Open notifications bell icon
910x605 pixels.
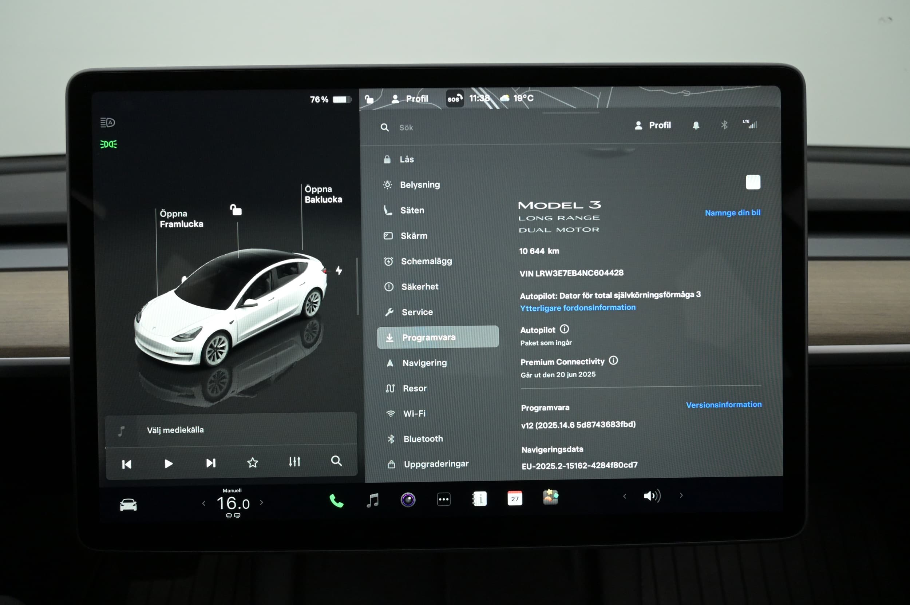696,126
